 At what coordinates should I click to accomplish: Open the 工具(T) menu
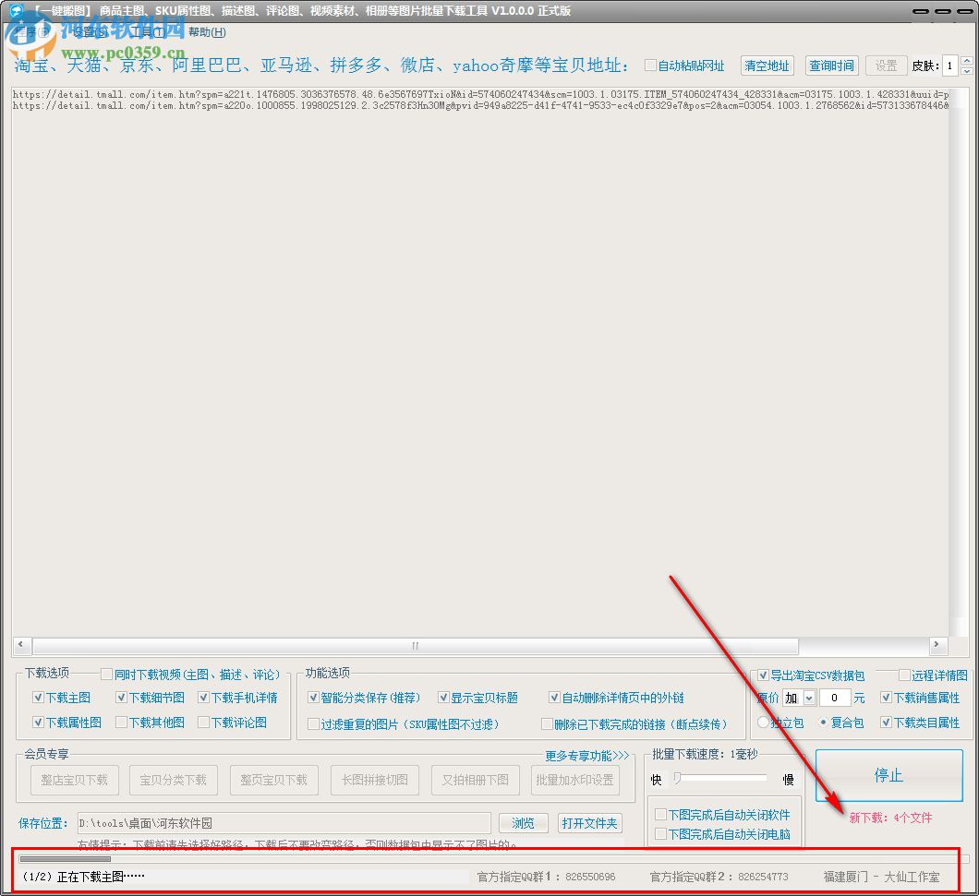[x=148, y=31]
